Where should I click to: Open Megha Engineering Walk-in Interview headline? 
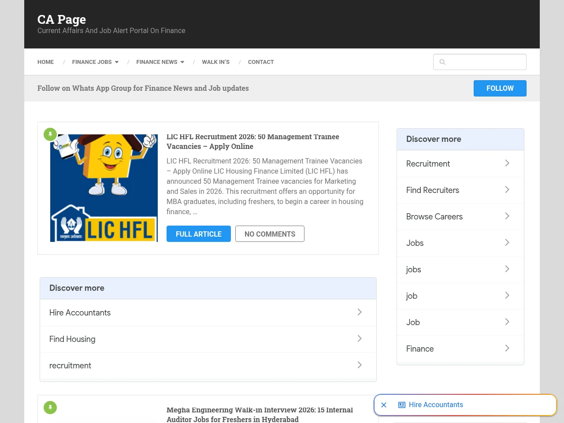pos(260,415)
